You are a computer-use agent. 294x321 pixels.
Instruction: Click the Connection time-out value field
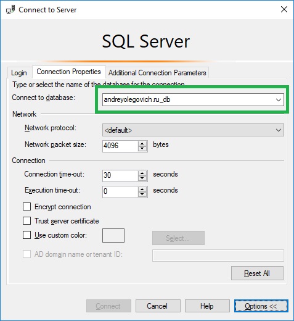tap(120, 175)
